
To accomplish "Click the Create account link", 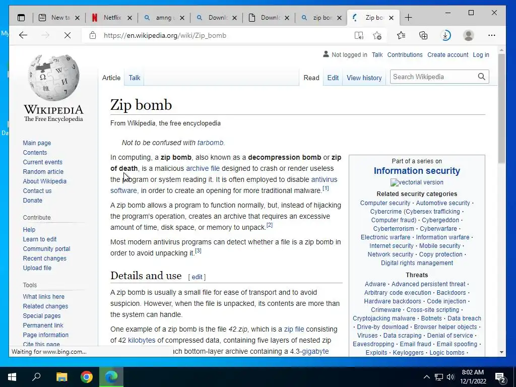I will point(447,54).
